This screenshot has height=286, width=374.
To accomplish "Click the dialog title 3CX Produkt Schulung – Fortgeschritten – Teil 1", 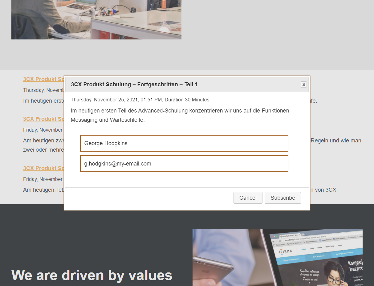I will (134, 84).
